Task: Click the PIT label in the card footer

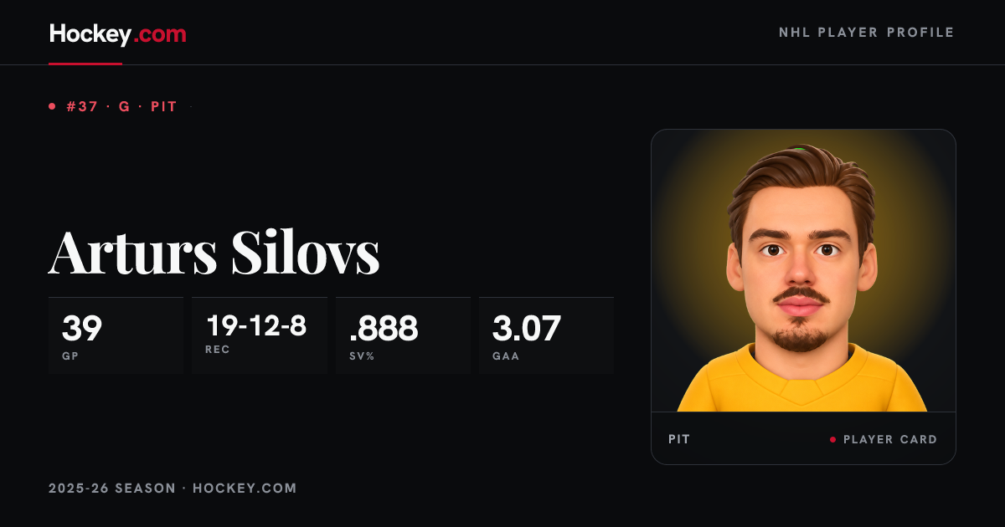Action: coord(679,439)
